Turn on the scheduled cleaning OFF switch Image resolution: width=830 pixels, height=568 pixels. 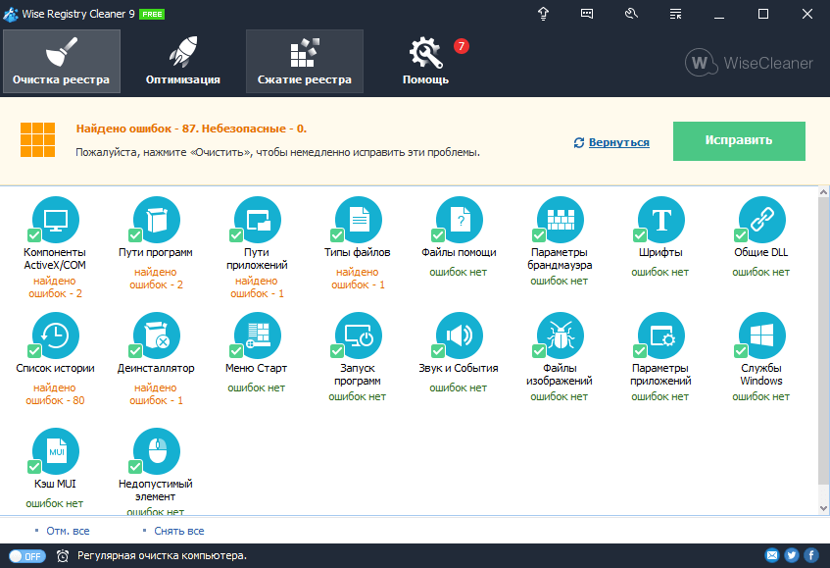click(27, 556)
